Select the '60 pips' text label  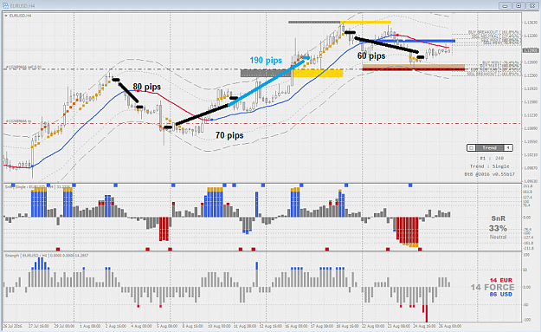point(371,56)
